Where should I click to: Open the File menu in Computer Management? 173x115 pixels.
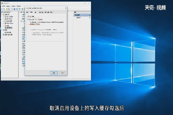point(3,6)
